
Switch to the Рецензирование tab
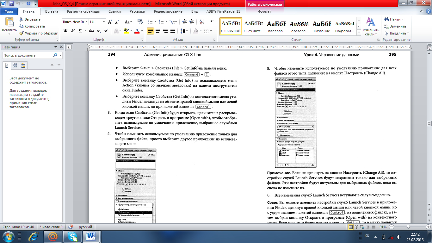[169, 11]
